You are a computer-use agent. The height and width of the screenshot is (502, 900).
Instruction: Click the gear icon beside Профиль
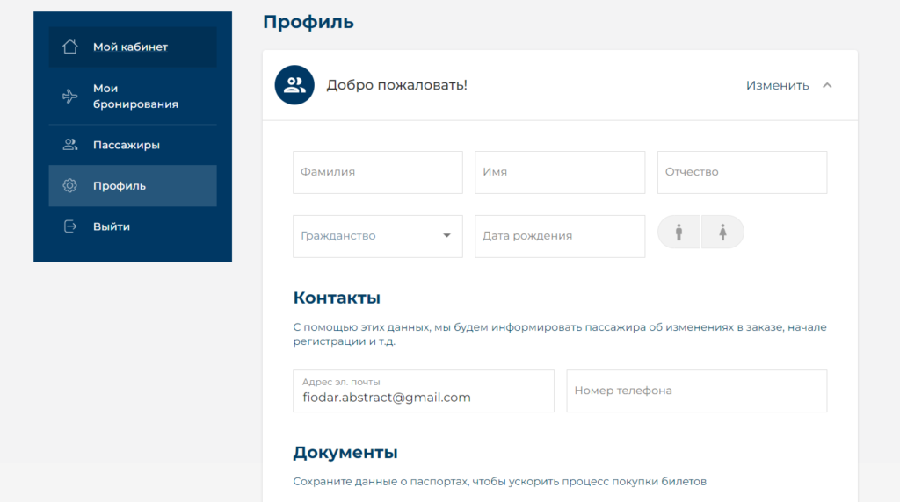click(x=70, y=186)
